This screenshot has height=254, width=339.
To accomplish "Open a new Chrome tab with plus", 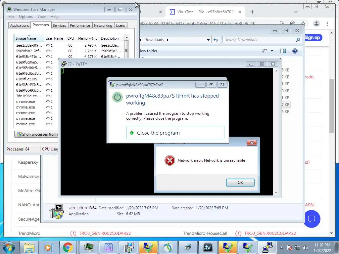I will [252, 12].
